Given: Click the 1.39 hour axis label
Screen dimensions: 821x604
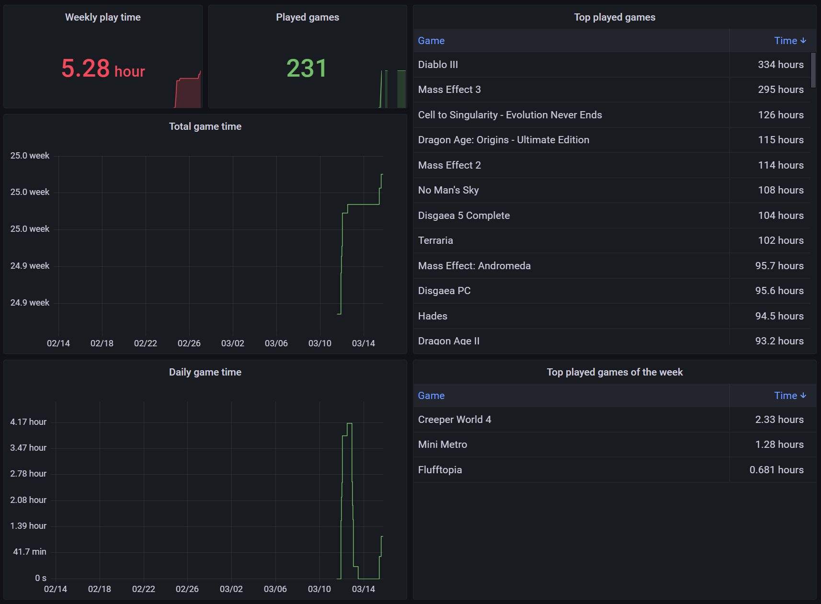Looking at the screenshot, I should pyautogui.click(x=28, y=526).
